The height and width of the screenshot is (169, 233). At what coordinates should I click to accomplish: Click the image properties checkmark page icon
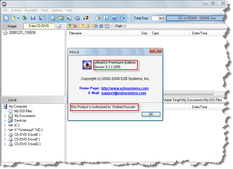pos(59,26)
